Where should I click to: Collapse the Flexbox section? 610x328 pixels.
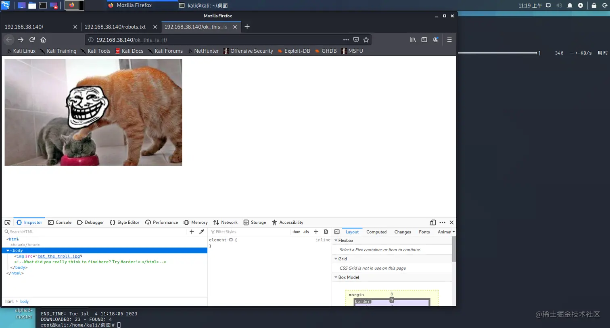click(x=336, y=240)
